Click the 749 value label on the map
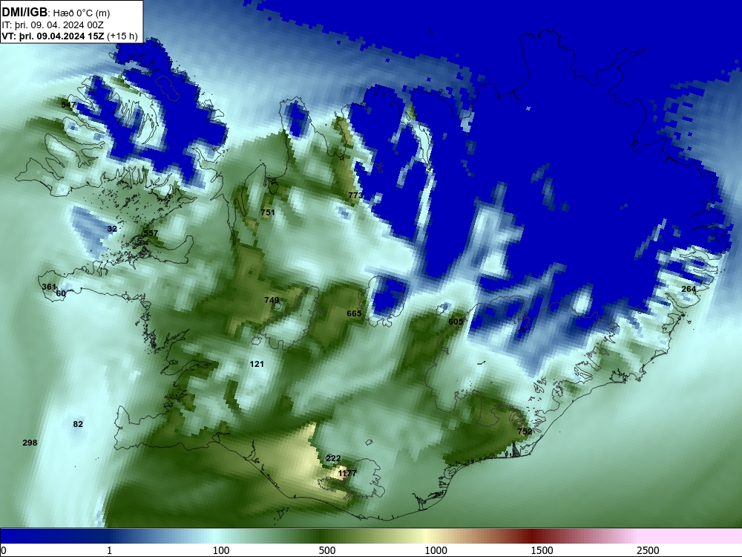Screen dimensions: 742x557 (x=272, y=300)
